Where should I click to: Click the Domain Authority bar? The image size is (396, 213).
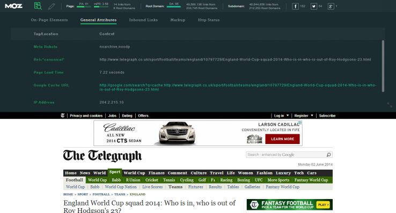pyautogui.click(x=174, y=7)
